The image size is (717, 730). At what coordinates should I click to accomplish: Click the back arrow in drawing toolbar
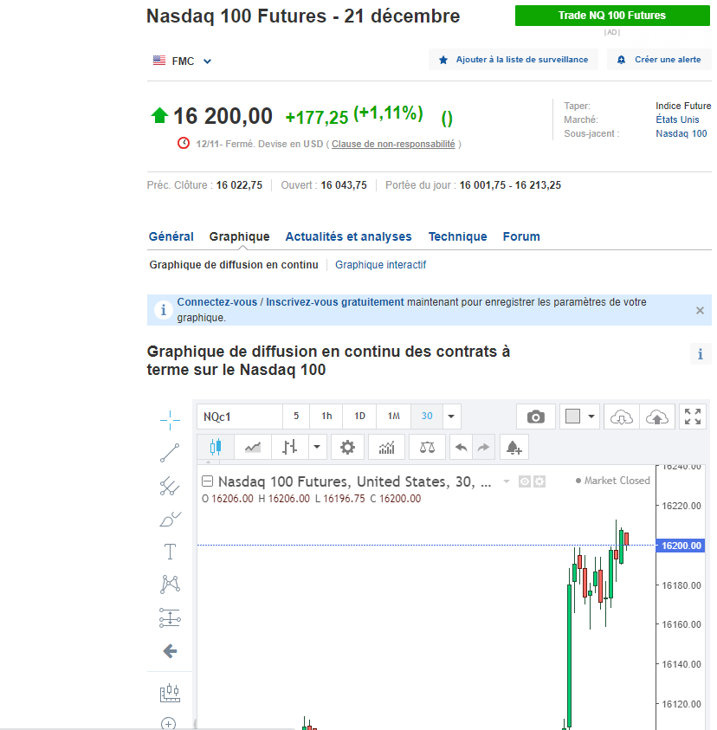coord(170,651)
